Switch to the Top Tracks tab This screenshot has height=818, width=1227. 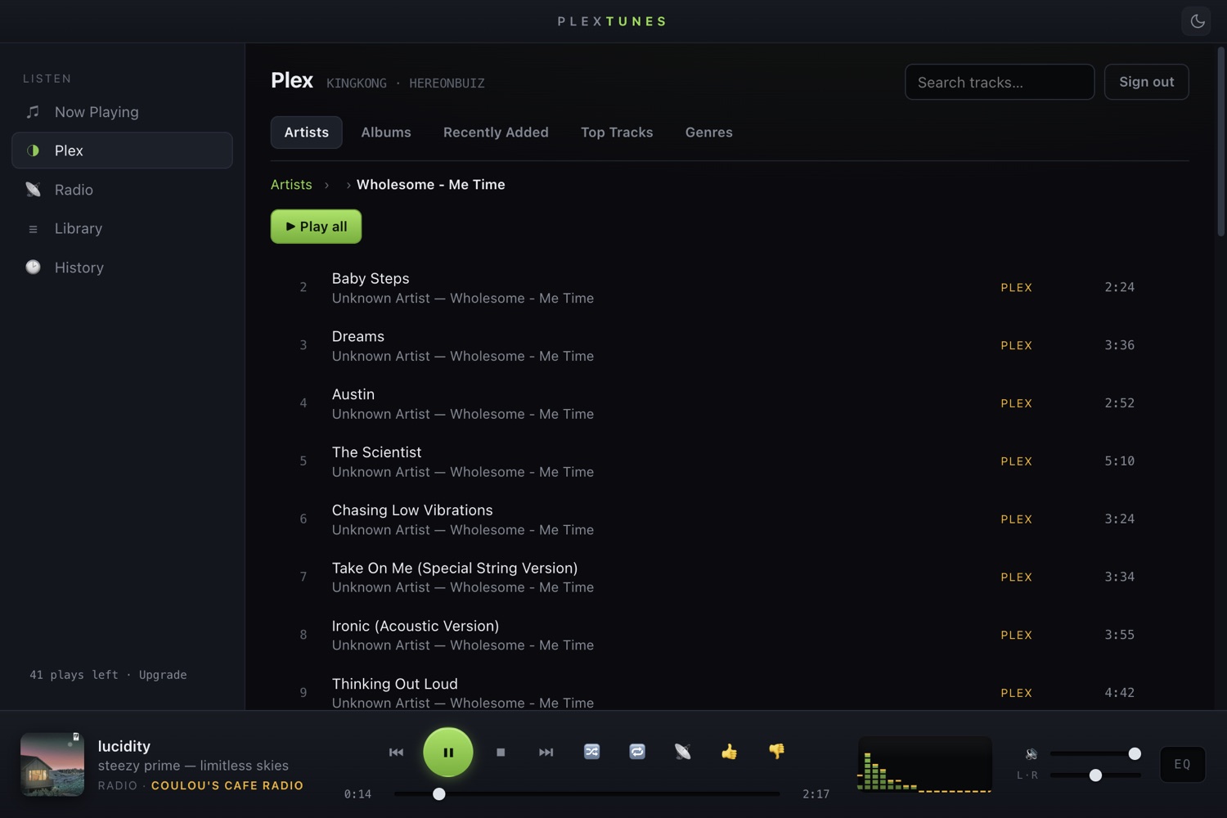(617, 133)
